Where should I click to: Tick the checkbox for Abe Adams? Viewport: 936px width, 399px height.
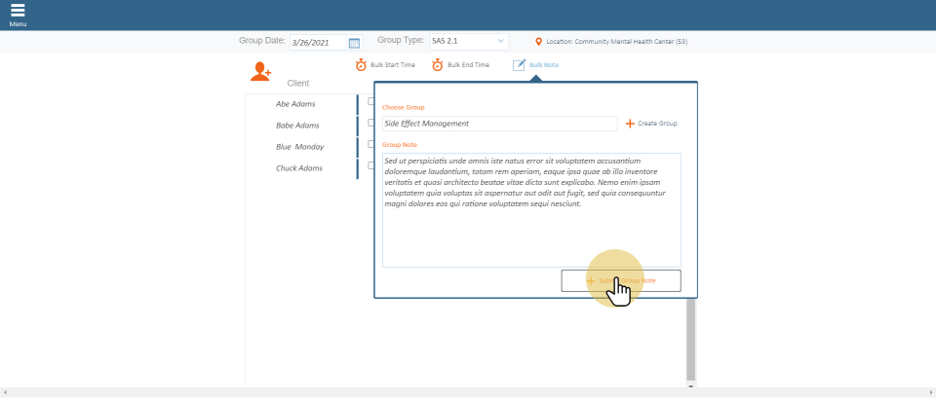click(x=370, y=101)
